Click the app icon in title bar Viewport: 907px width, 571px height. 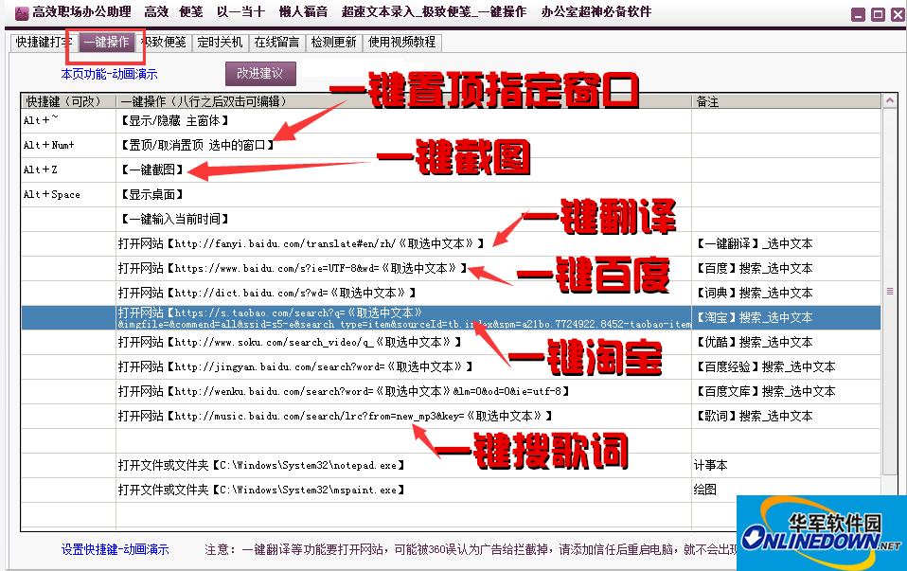(22, 12)
